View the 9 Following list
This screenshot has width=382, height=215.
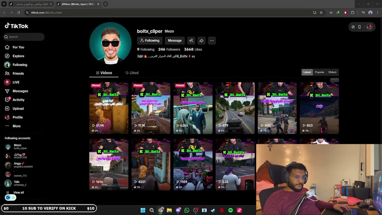[146, 49]
